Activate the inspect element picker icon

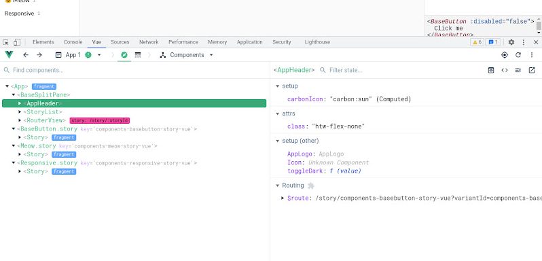click(x=5, y=42)
